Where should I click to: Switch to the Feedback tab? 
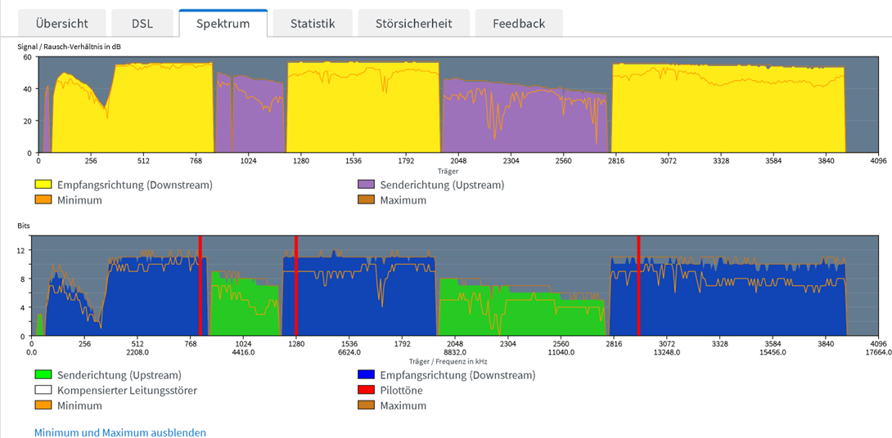518,24
